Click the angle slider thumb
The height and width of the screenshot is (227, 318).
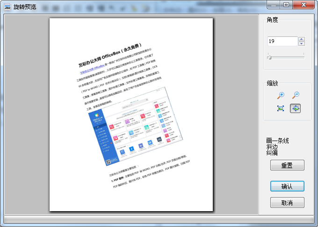click(269, 57)
